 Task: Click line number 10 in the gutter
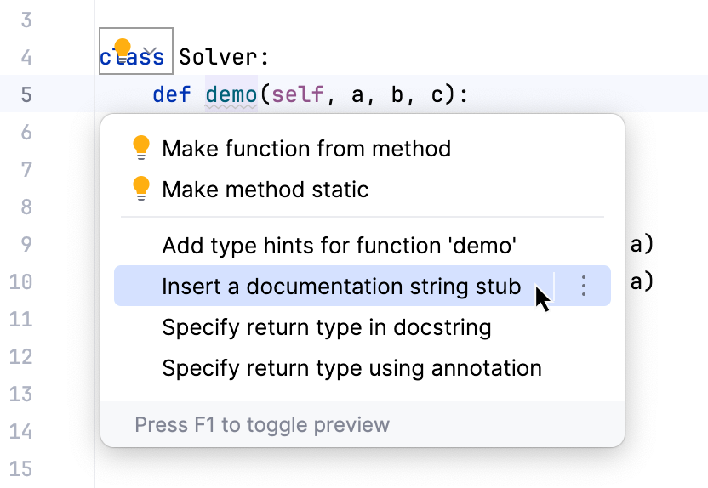click(21, 281)
